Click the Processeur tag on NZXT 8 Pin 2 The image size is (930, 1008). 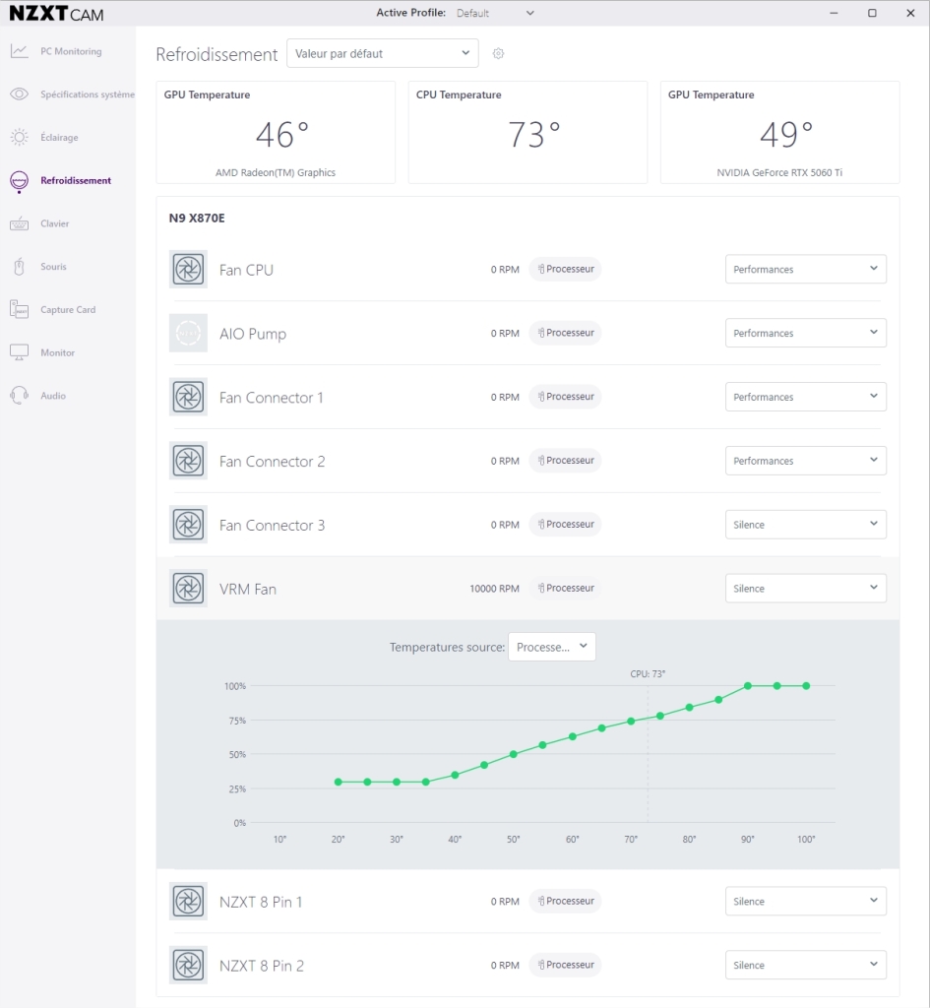coord(566,965)
